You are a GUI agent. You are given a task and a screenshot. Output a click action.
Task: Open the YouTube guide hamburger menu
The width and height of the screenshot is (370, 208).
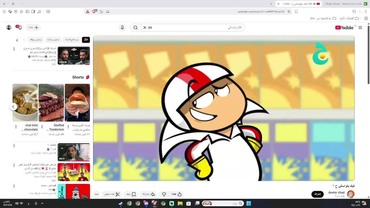pos(360,27)
